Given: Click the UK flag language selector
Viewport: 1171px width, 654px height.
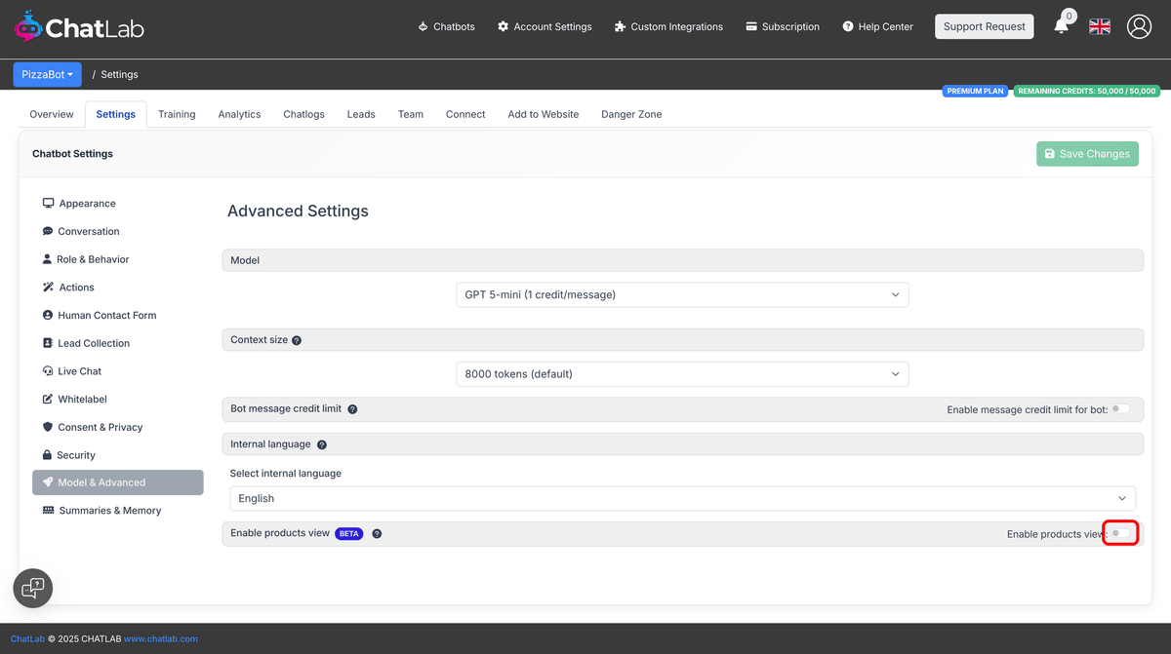Looking at the screenshot, I should 1099,26.
